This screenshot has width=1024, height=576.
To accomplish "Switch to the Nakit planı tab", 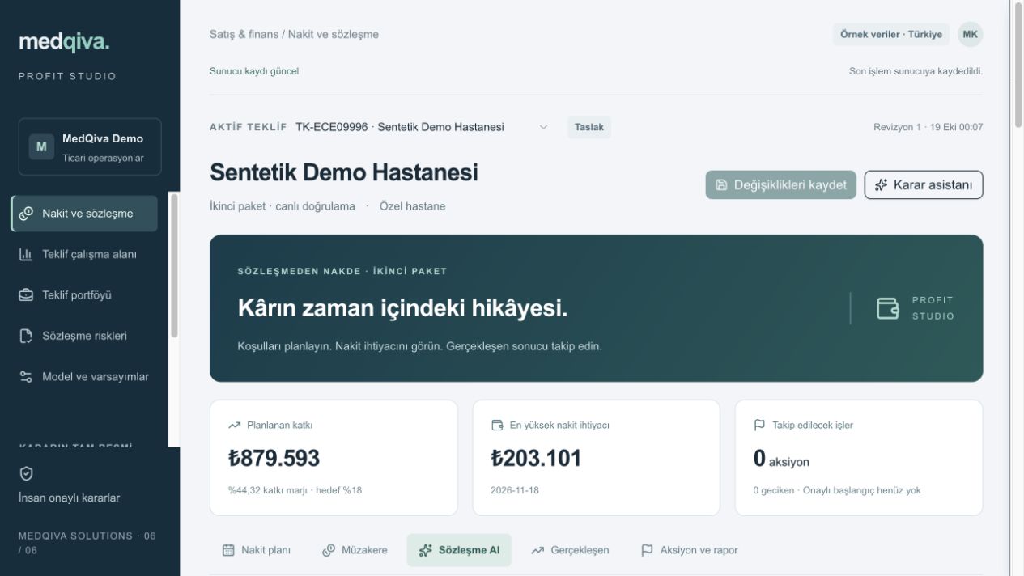I will pos(256,550).
